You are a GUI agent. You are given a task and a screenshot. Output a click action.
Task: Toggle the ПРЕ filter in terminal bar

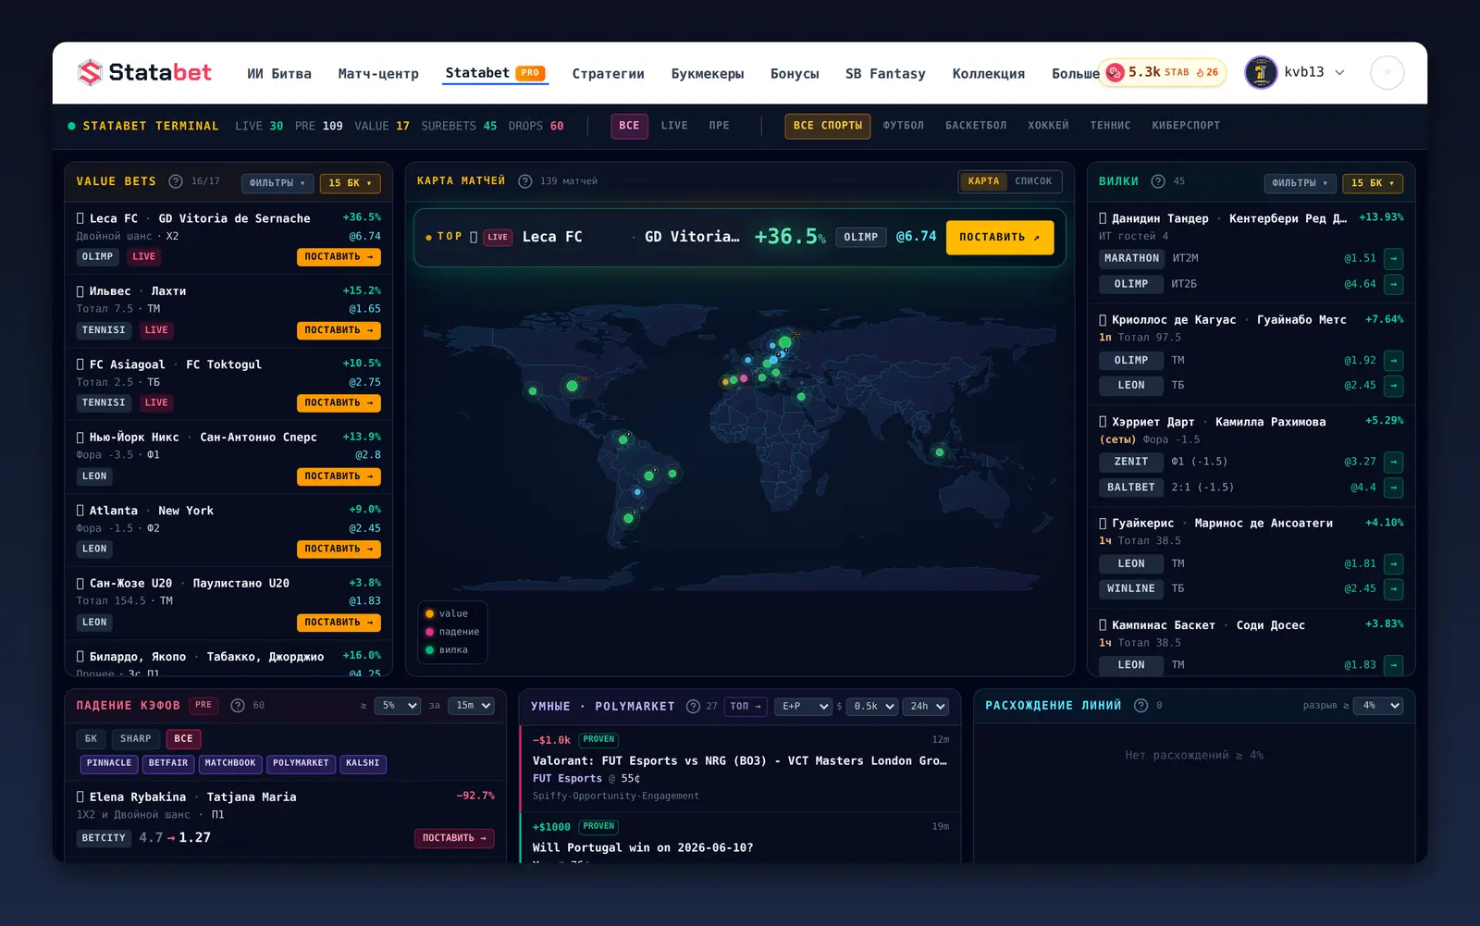tap(719, 126)
